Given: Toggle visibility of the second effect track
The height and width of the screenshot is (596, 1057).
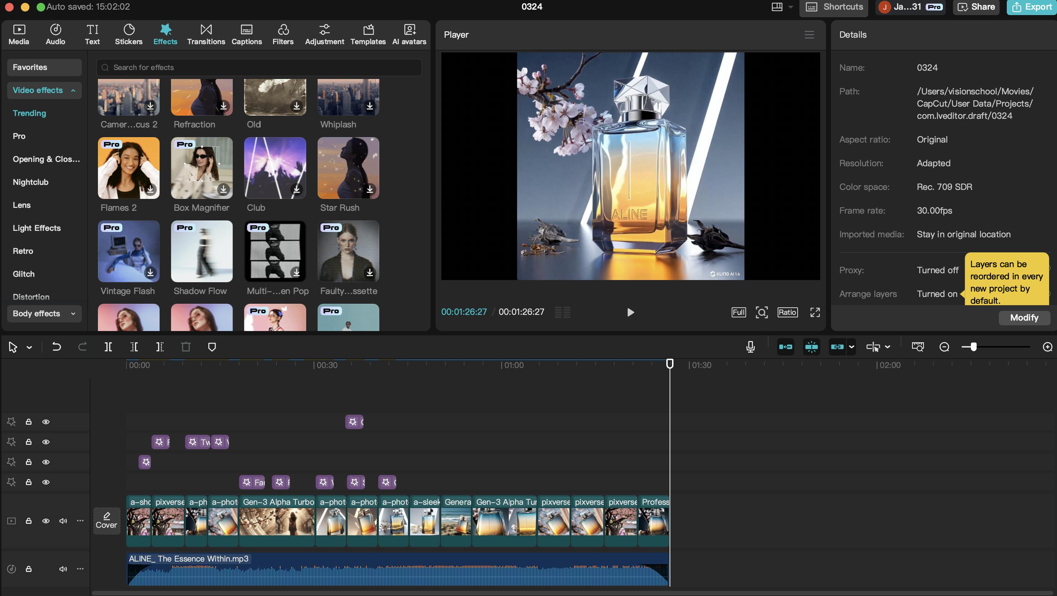Looking at the screenshot, I should (x=46, y=442).
